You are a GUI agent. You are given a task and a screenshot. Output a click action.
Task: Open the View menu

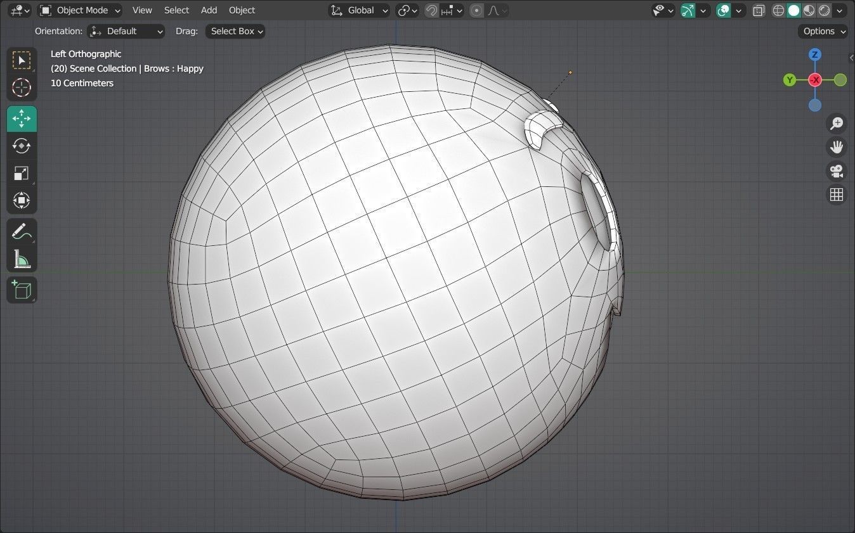pos(142,10)
